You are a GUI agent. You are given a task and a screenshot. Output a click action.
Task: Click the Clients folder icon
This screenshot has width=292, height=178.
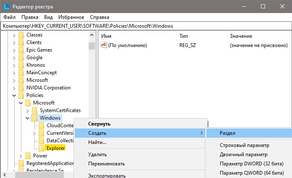(21, 42)
